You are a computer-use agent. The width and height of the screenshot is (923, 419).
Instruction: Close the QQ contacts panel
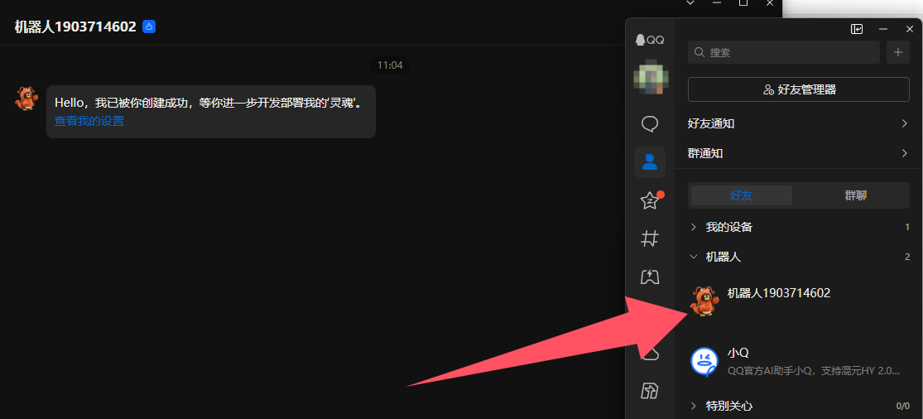point(909,29)
